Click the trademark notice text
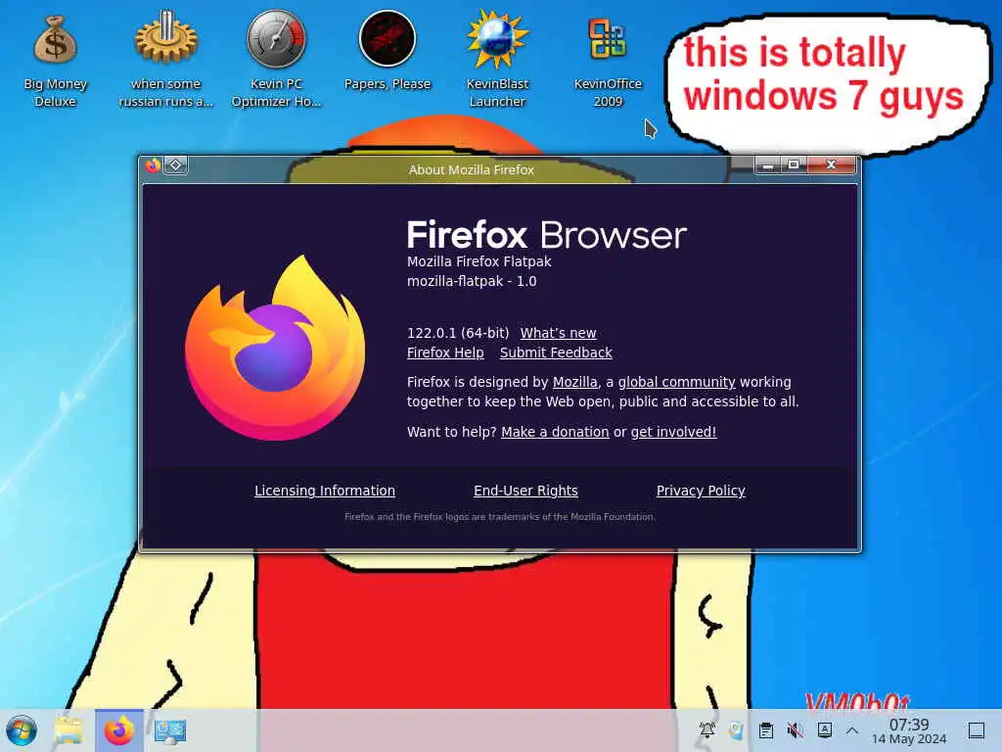The height and width of the screenshot is (752, 1002). point(500,517)
